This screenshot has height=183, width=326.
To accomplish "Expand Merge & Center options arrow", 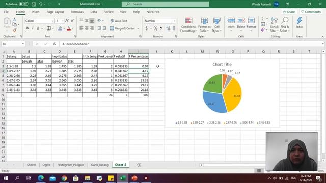I will 138,28.
